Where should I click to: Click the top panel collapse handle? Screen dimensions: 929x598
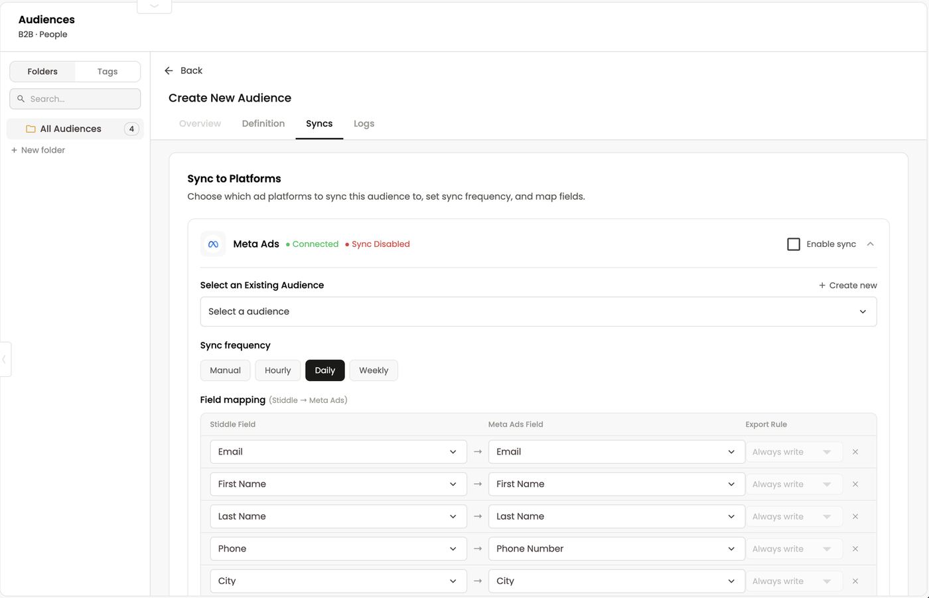154,6
